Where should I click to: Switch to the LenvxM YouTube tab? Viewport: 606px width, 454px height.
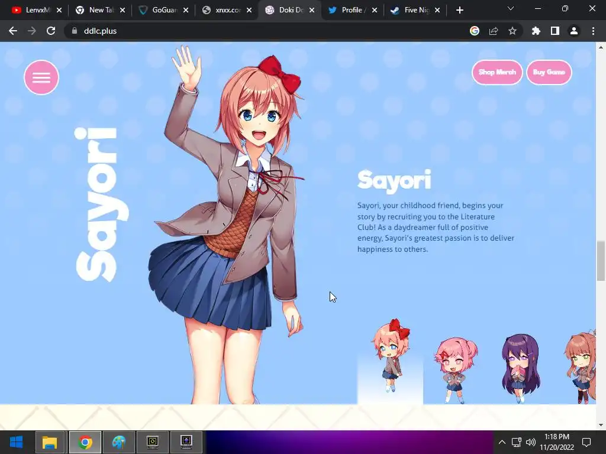click(32, 10)
